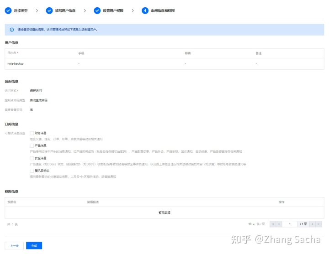Viewport: 329px width, 254px height.
Task: Enable 财务消息 subscription checkbox
Action: pyautogui.click(x=32, y=133)
